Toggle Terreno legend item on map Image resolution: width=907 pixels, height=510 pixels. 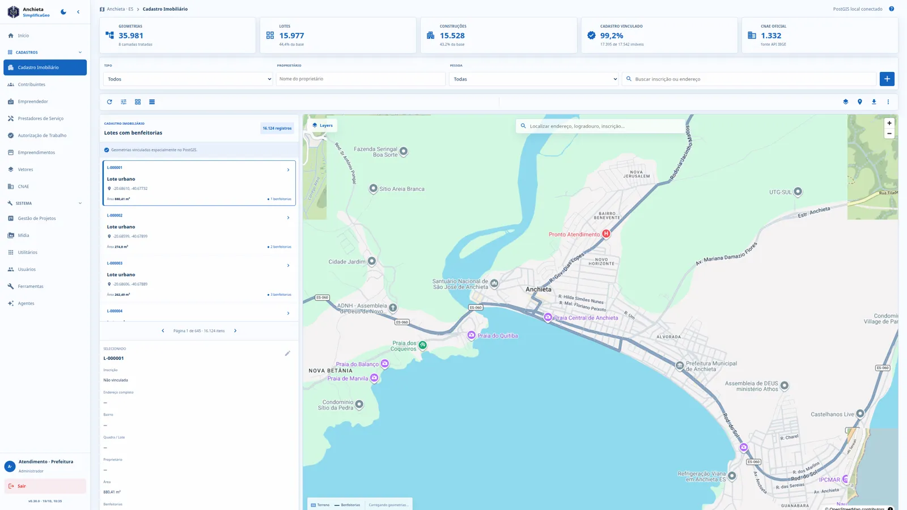click(320, 505)
